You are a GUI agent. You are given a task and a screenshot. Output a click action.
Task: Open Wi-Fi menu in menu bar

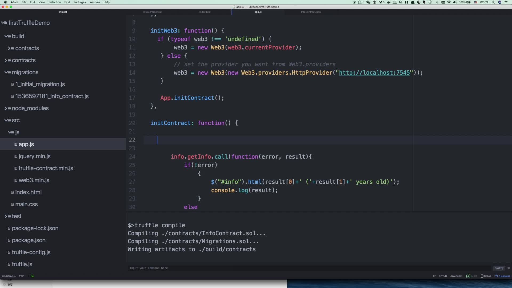(449, 2)
